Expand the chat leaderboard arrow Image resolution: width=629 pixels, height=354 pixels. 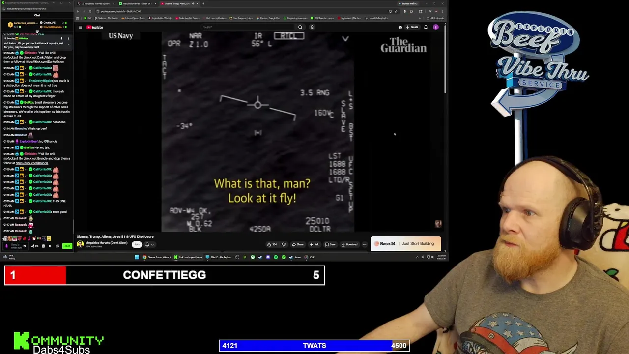click(x=37, y=32)
